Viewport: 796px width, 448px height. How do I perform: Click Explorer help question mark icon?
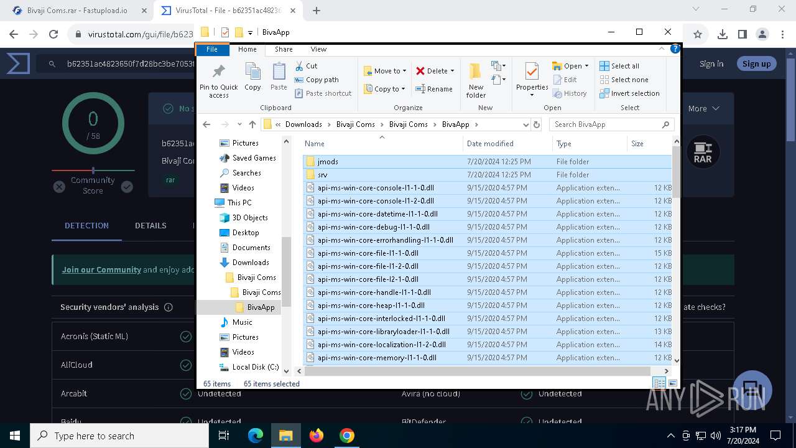point(675,49)
